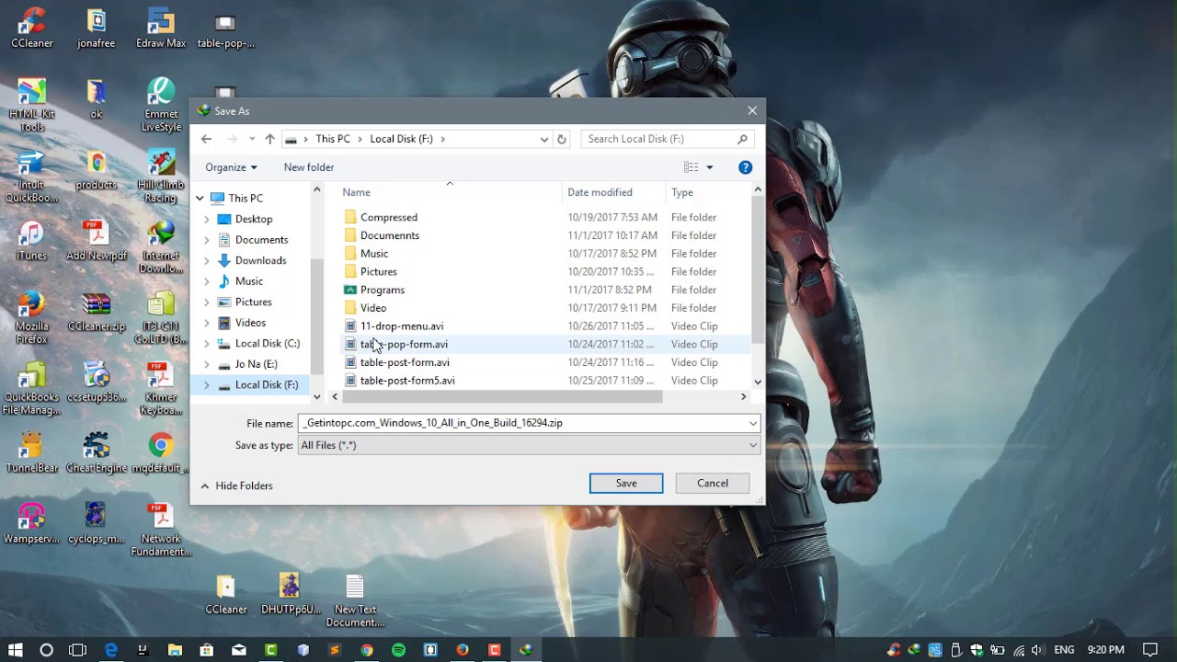Image resolution: width=1177 pixels, height=662 pixels.
Task: Open Edraw Max desktop icon
Action: point(161,28)
